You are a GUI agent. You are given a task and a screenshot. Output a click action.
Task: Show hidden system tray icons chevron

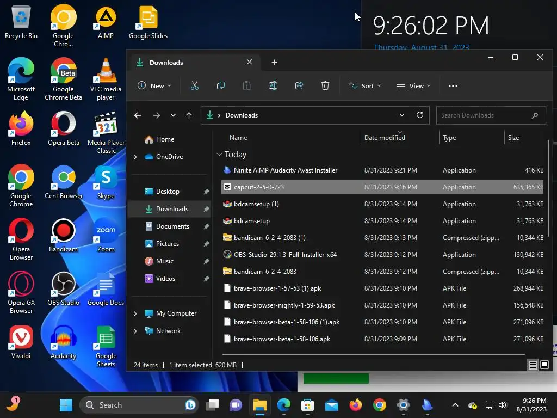pyautogui.click(x=455, y=405)
